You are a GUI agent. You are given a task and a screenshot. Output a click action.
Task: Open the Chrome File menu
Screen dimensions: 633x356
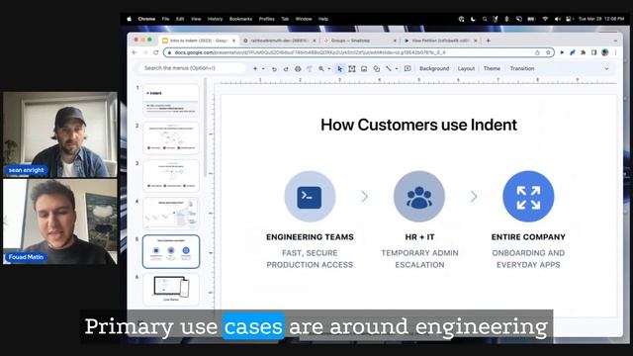165,19
